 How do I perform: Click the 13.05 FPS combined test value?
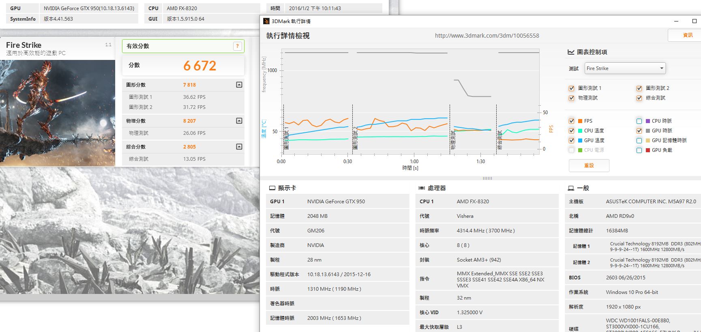click(x=194, y=159)
